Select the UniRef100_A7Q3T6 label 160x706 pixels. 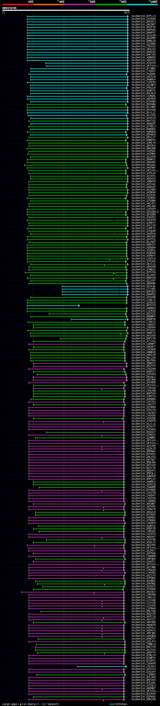pyautogui.click(x=143, y=63)
